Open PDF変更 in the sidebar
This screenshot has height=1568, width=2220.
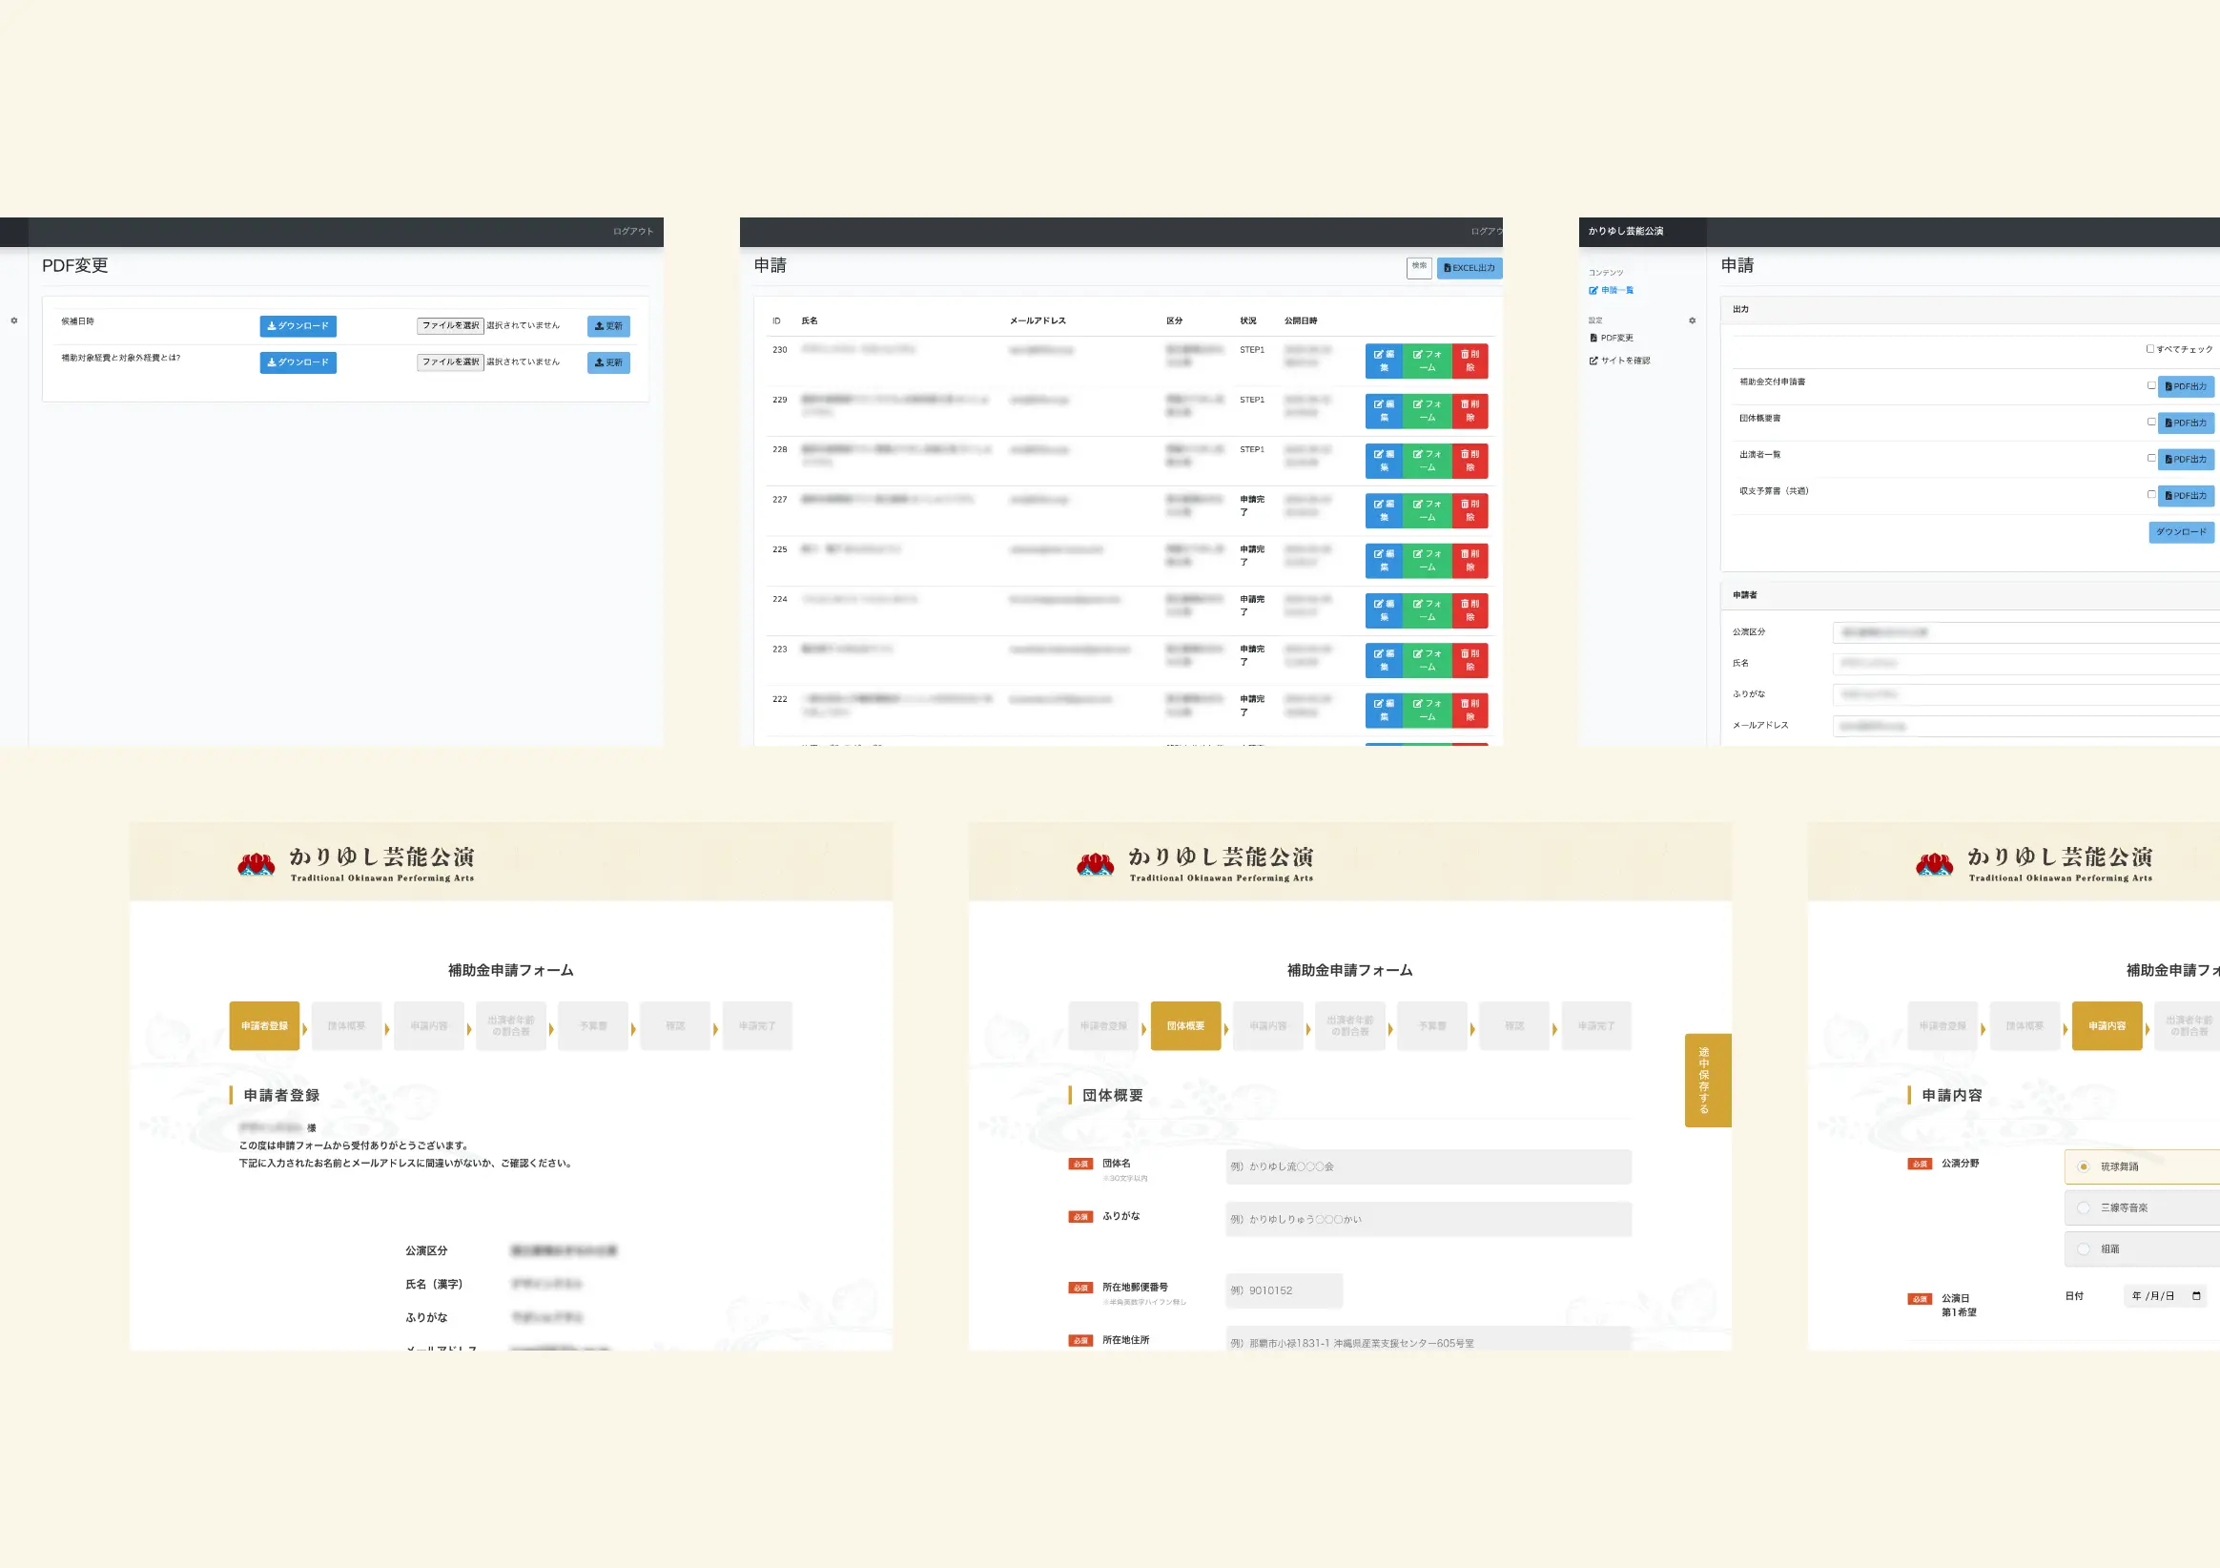click(x=1615, y=338)
